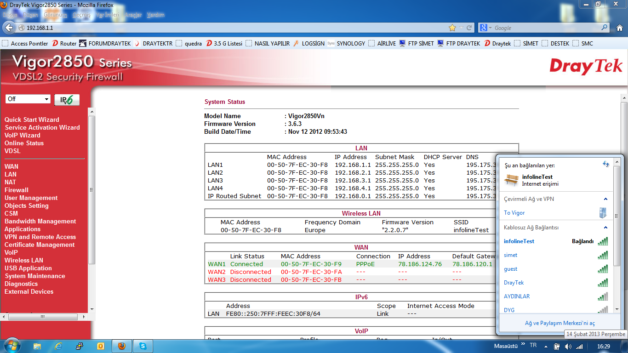Image resolution: width=628 pixels, height=353 pixels.
Task: Click the Firefox home icon
Action: 619,28
